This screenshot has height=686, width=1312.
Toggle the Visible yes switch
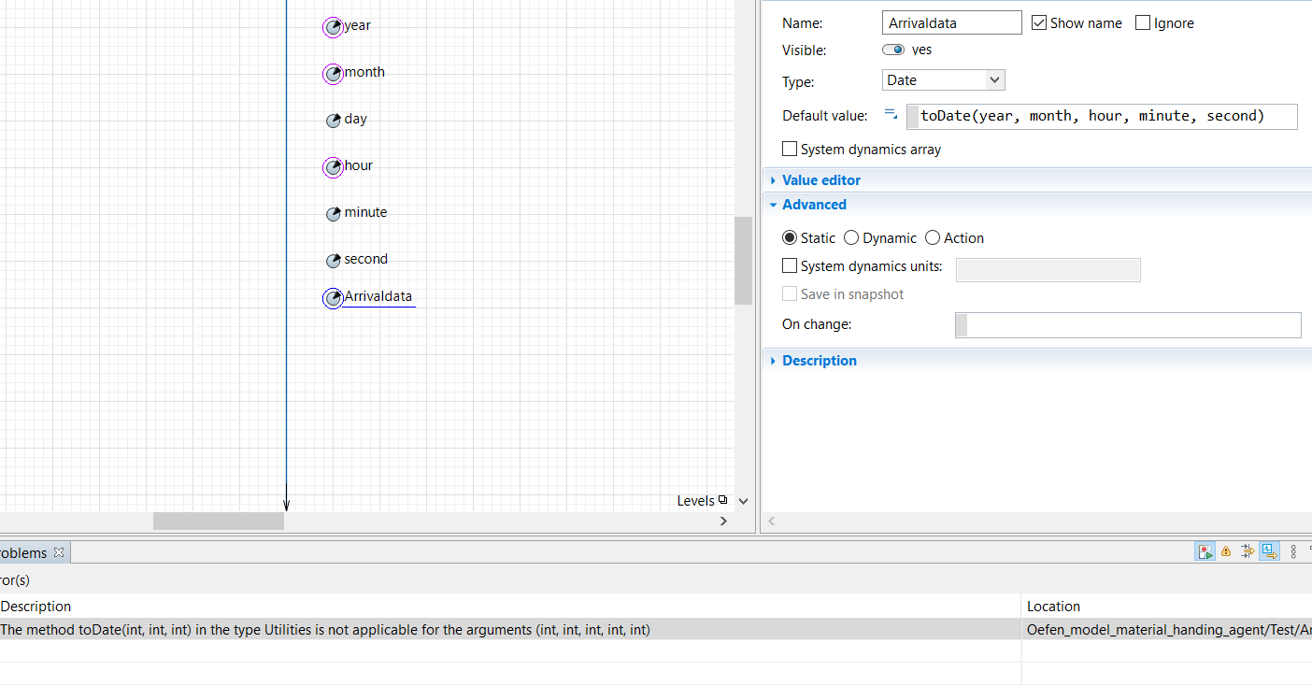(x=893, y=50)
